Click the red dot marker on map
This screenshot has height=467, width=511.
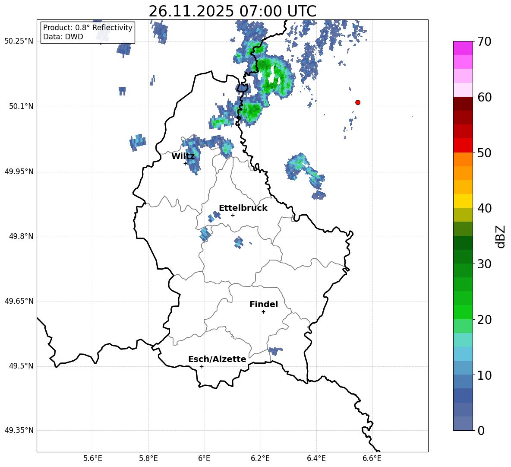pos(358,102)
